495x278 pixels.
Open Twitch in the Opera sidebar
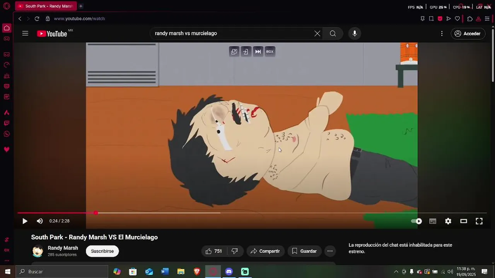point(7,123)
